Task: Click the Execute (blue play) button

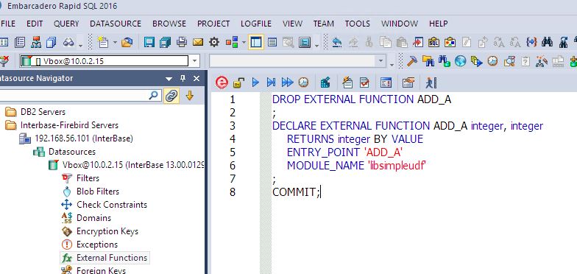Action: tap(255, 82)
